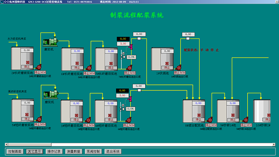
Task: Open the 0.0% valve opening on lower line
Action: 130,109
